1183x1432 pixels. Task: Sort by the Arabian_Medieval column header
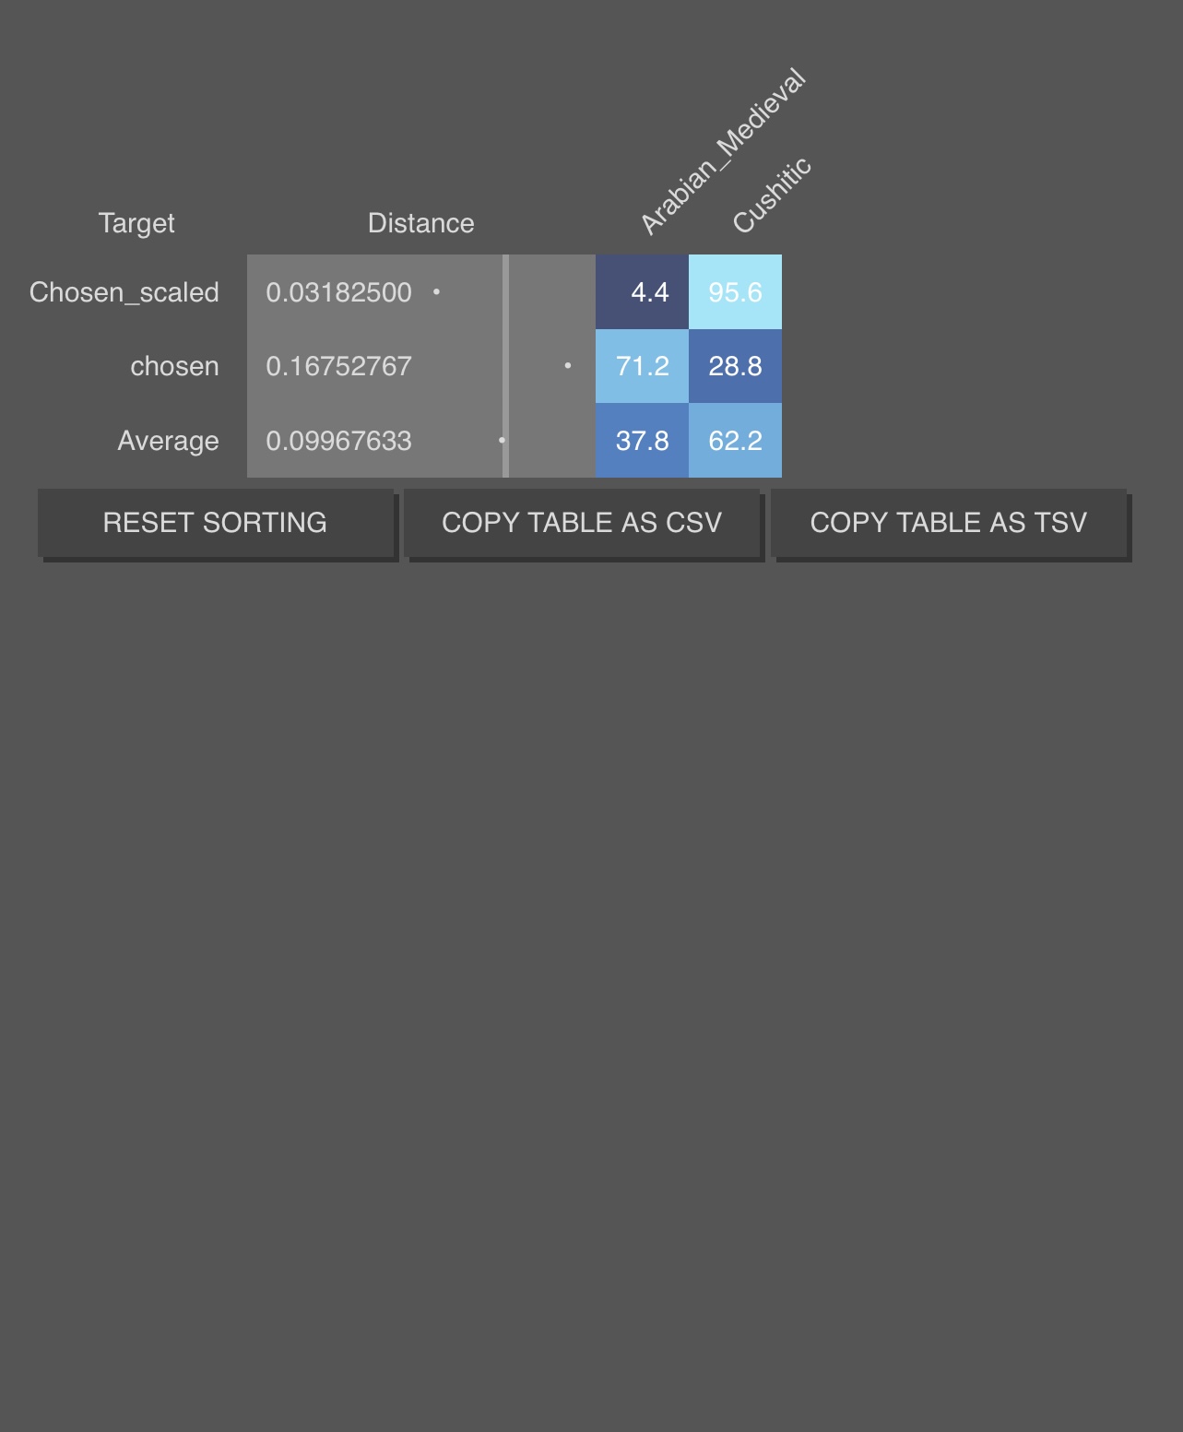pos(721,153)
